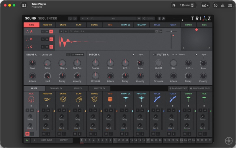Solo the Kick mixer channel

coord(27,110)
